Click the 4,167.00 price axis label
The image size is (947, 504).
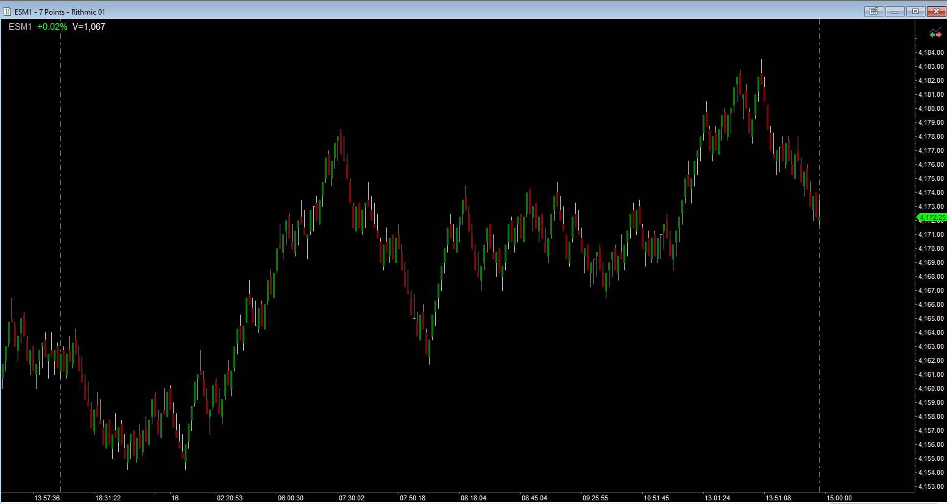931,290
